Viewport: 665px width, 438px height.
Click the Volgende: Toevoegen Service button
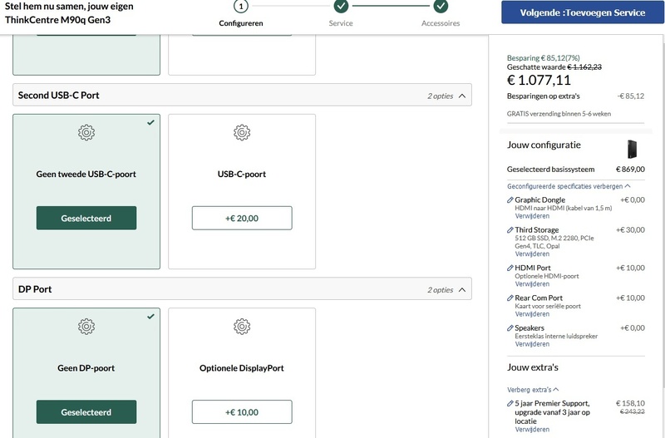[x=582, y=12]
